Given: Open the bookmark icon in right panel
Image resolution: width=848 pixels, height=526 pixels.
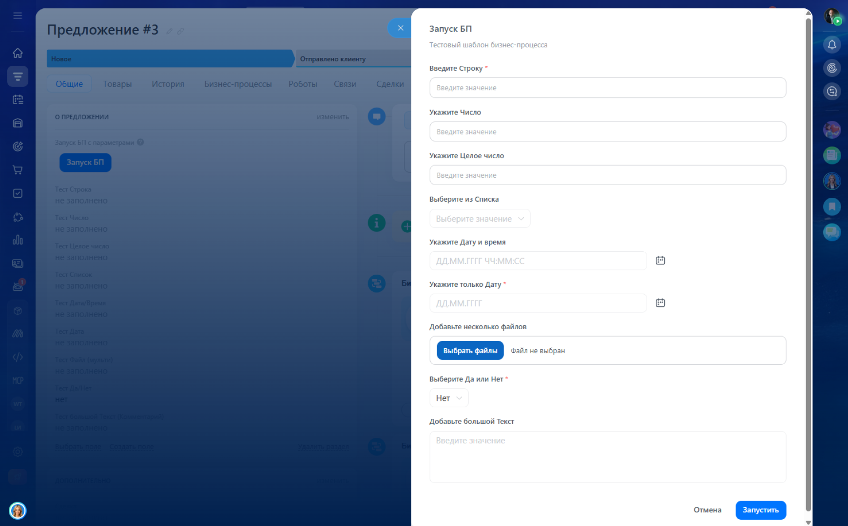Looking at the screenshot, I should click(x=832, y=207).
